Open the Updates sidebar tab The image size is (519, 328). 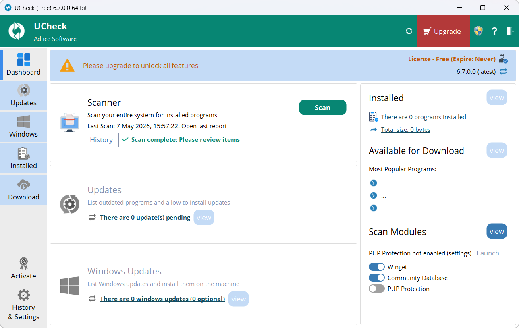point(24,95)
